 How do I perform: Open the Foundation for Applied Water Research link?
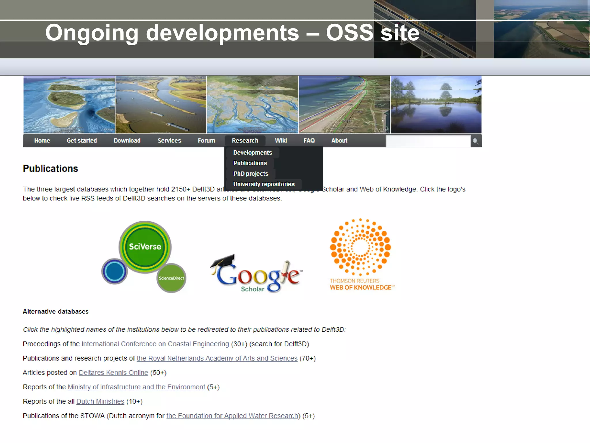[232, 416]
